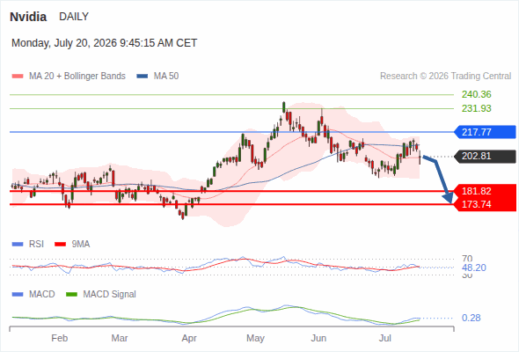Click the DAILY timeframe label

coord(74,17)
